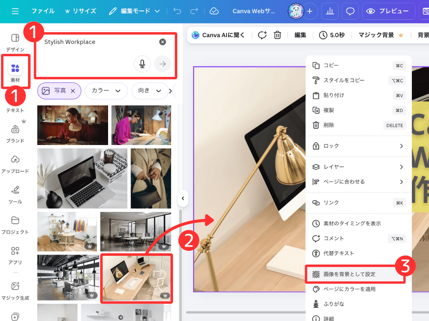Click the redo arrow icon

194,11
